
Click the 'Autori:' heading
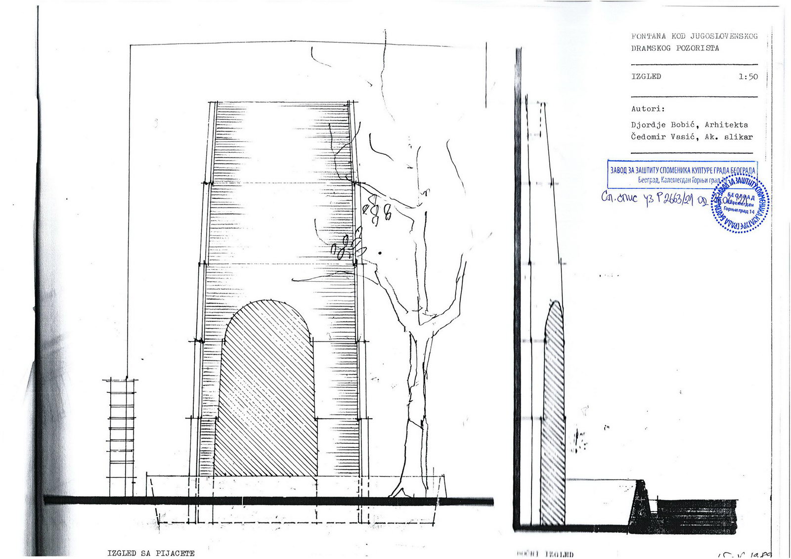pyautogui.click(x=648, y=109)
